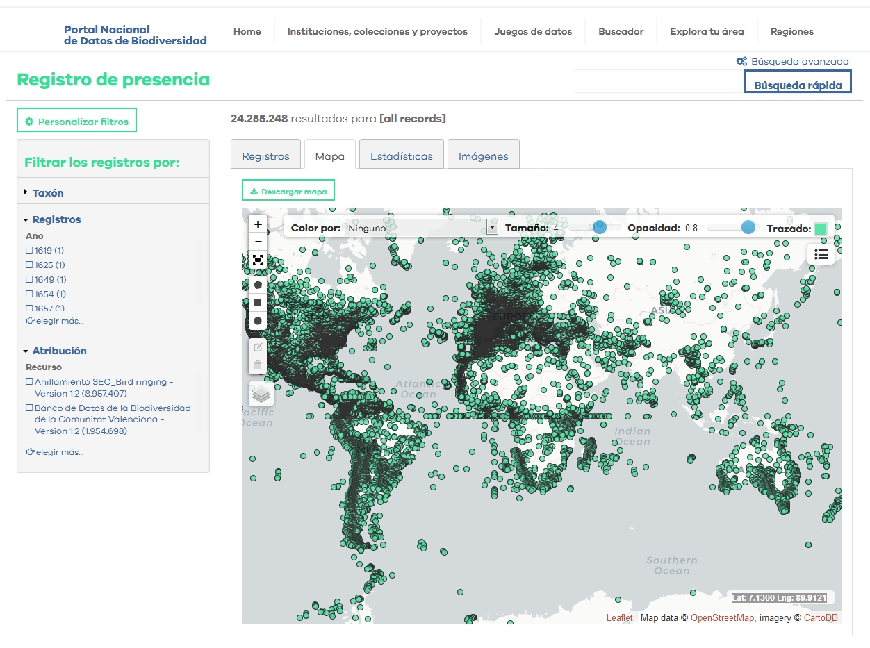870x648 pixels.
Task: Tick Anillamiento SEO_Bird ringing resource checkbox
Action: pyautogui.click(x=29, y=381)
